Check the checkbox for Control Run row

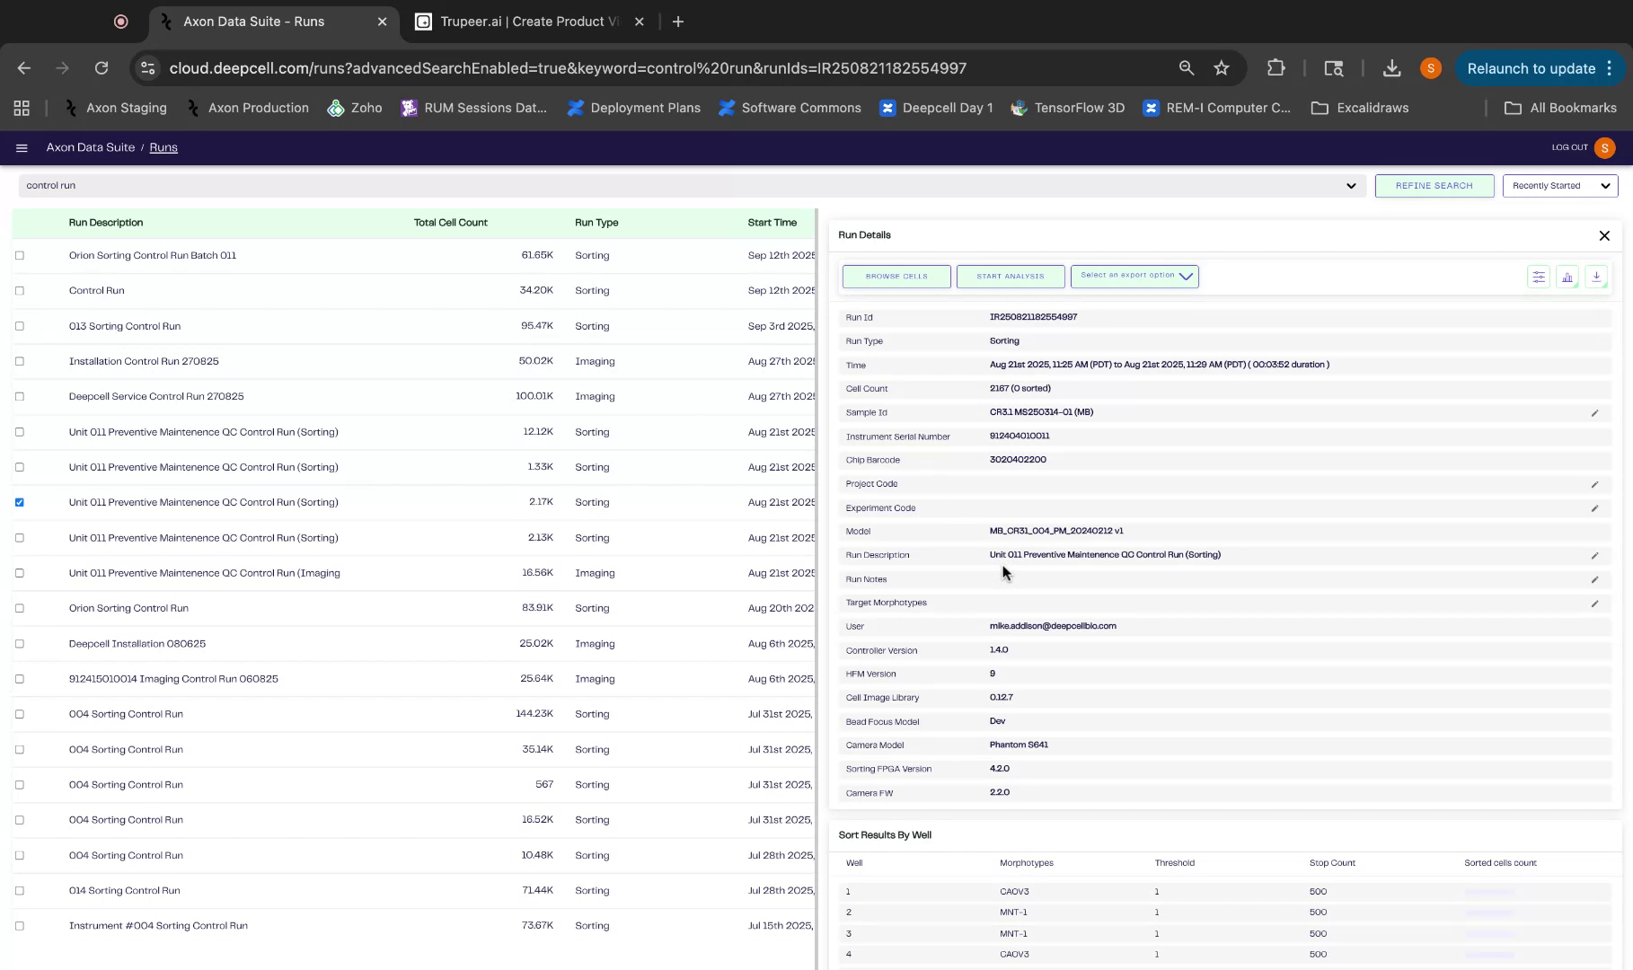coord(20,290)
